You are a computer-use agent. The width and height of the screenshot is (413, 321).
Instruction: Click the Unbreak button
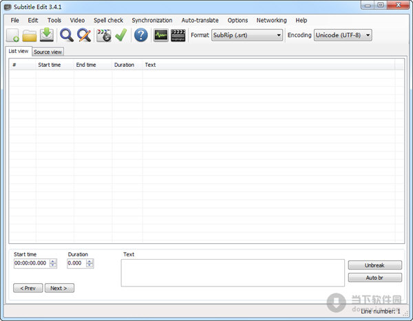click(375, 265)
